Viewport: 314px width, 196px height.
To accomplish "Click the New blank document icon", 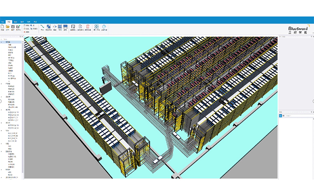I will (x=2, y=27).
